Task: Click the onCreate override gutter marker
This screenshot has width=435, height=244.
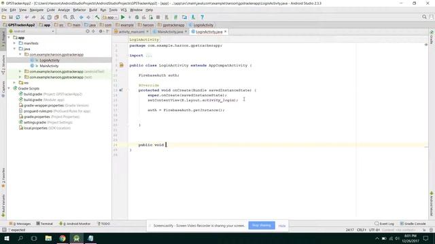Action: click(121, 90)
